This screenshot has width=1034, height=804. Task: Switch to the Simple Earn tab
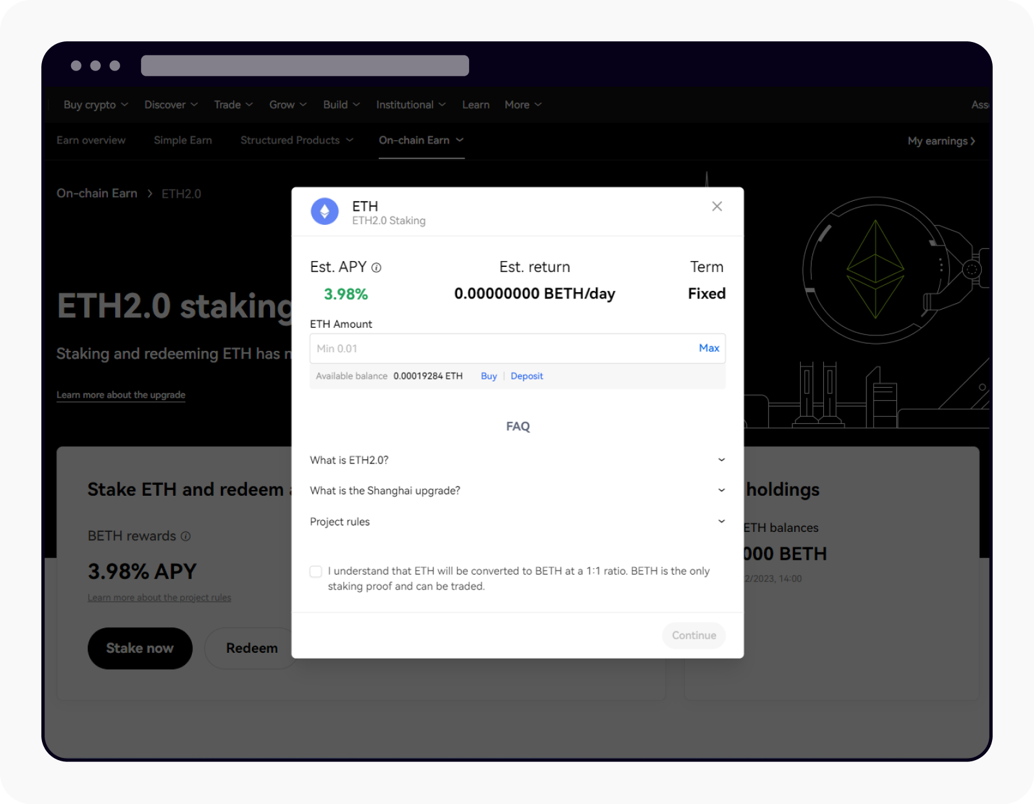coord(183,140)
